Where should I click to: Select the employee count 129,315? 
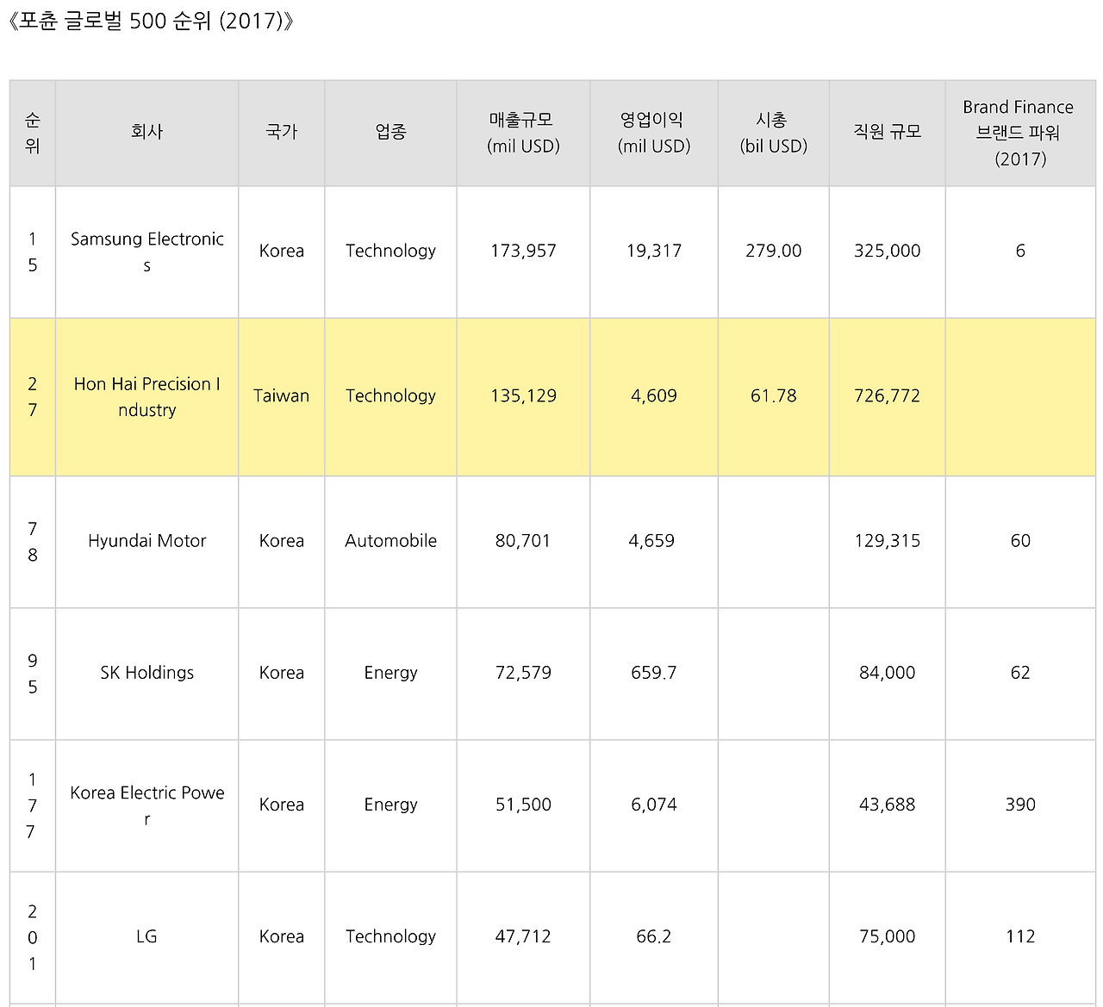(888, 541)
